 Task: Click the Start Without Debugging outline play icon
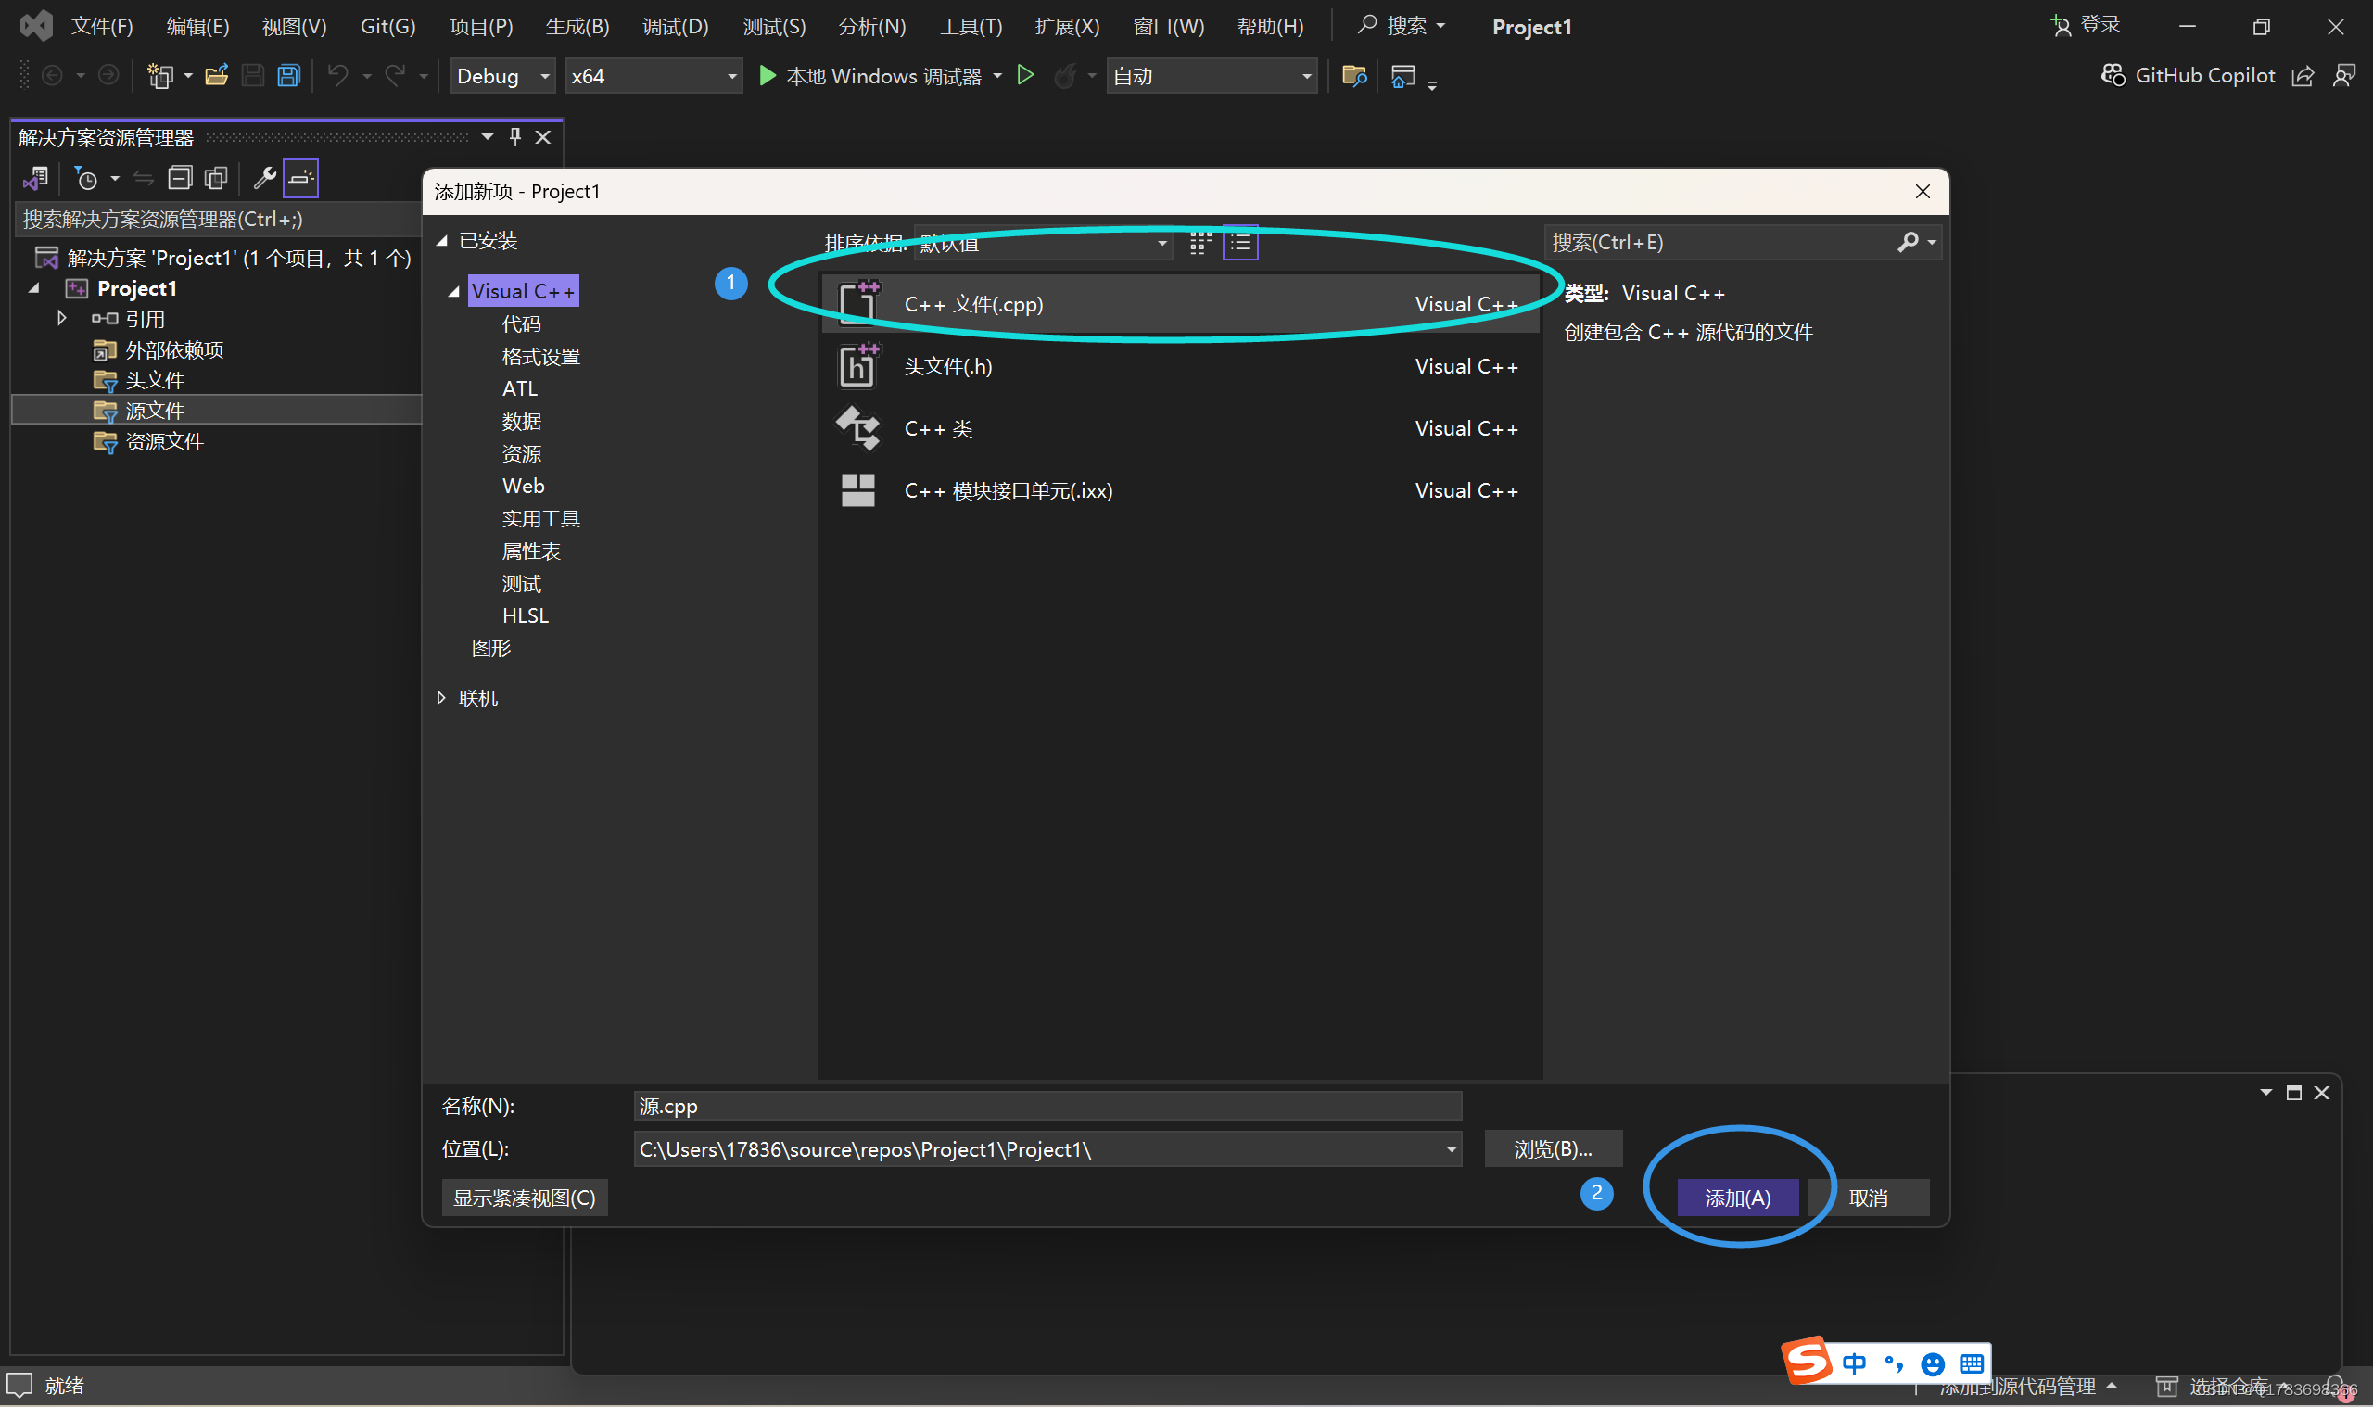pos(1025,75)
